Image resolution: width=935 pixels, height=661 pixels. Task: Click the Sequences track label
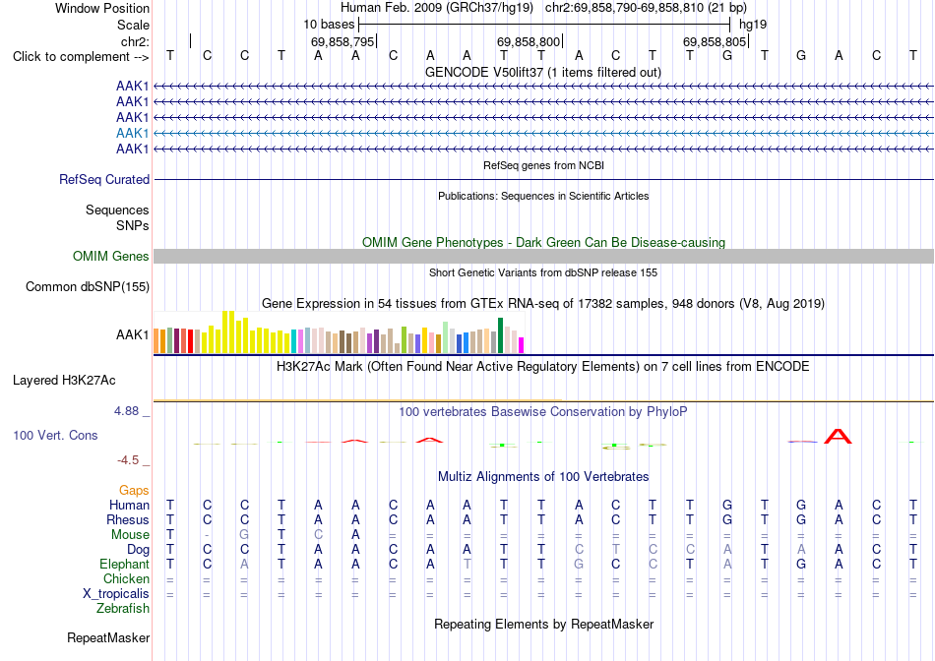(x=117, y=210)
